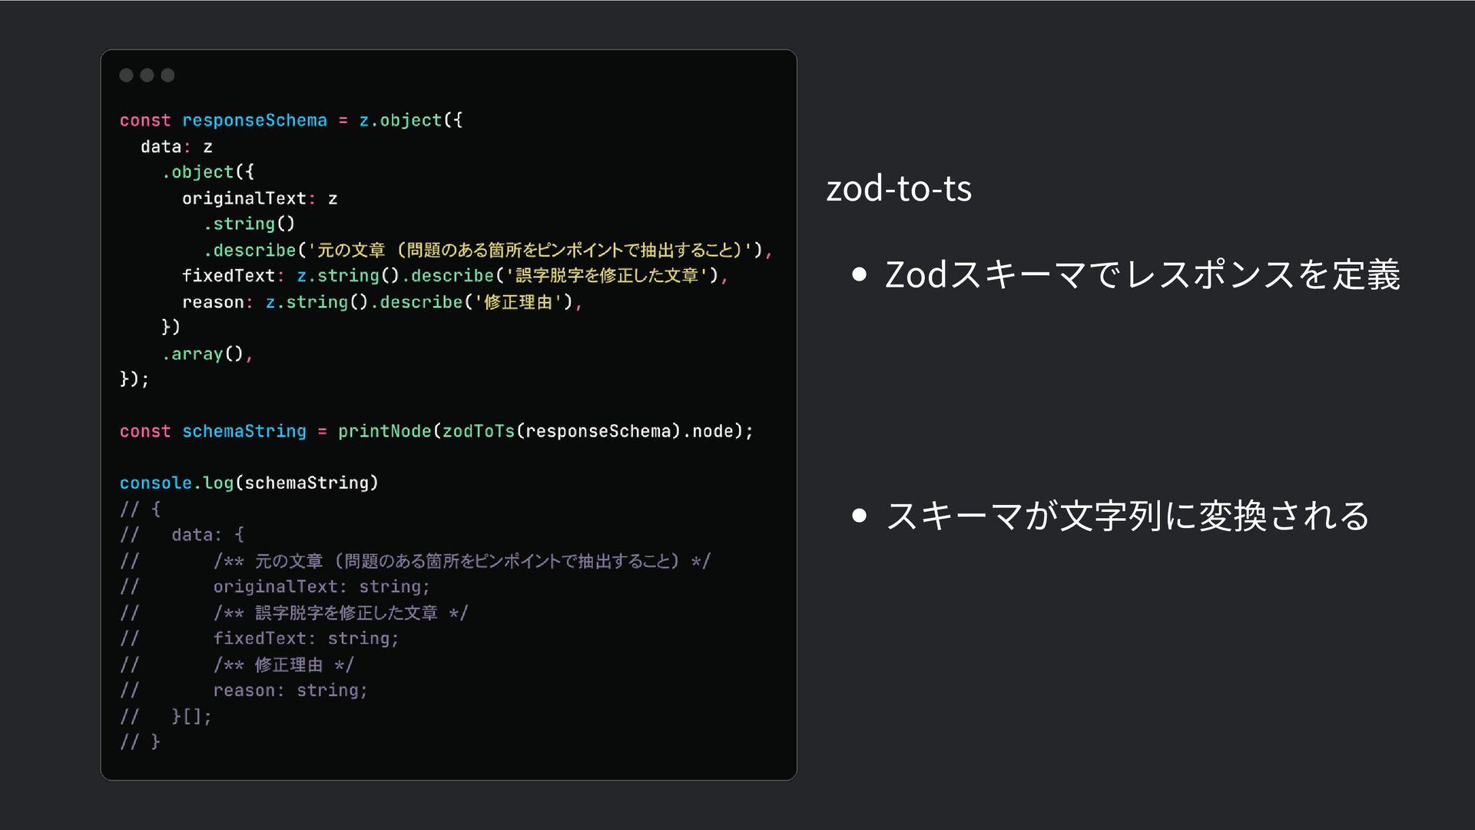Click the third gray dot in code window header
Viewport: 1475px width, 830px height.
coord(167,75)
